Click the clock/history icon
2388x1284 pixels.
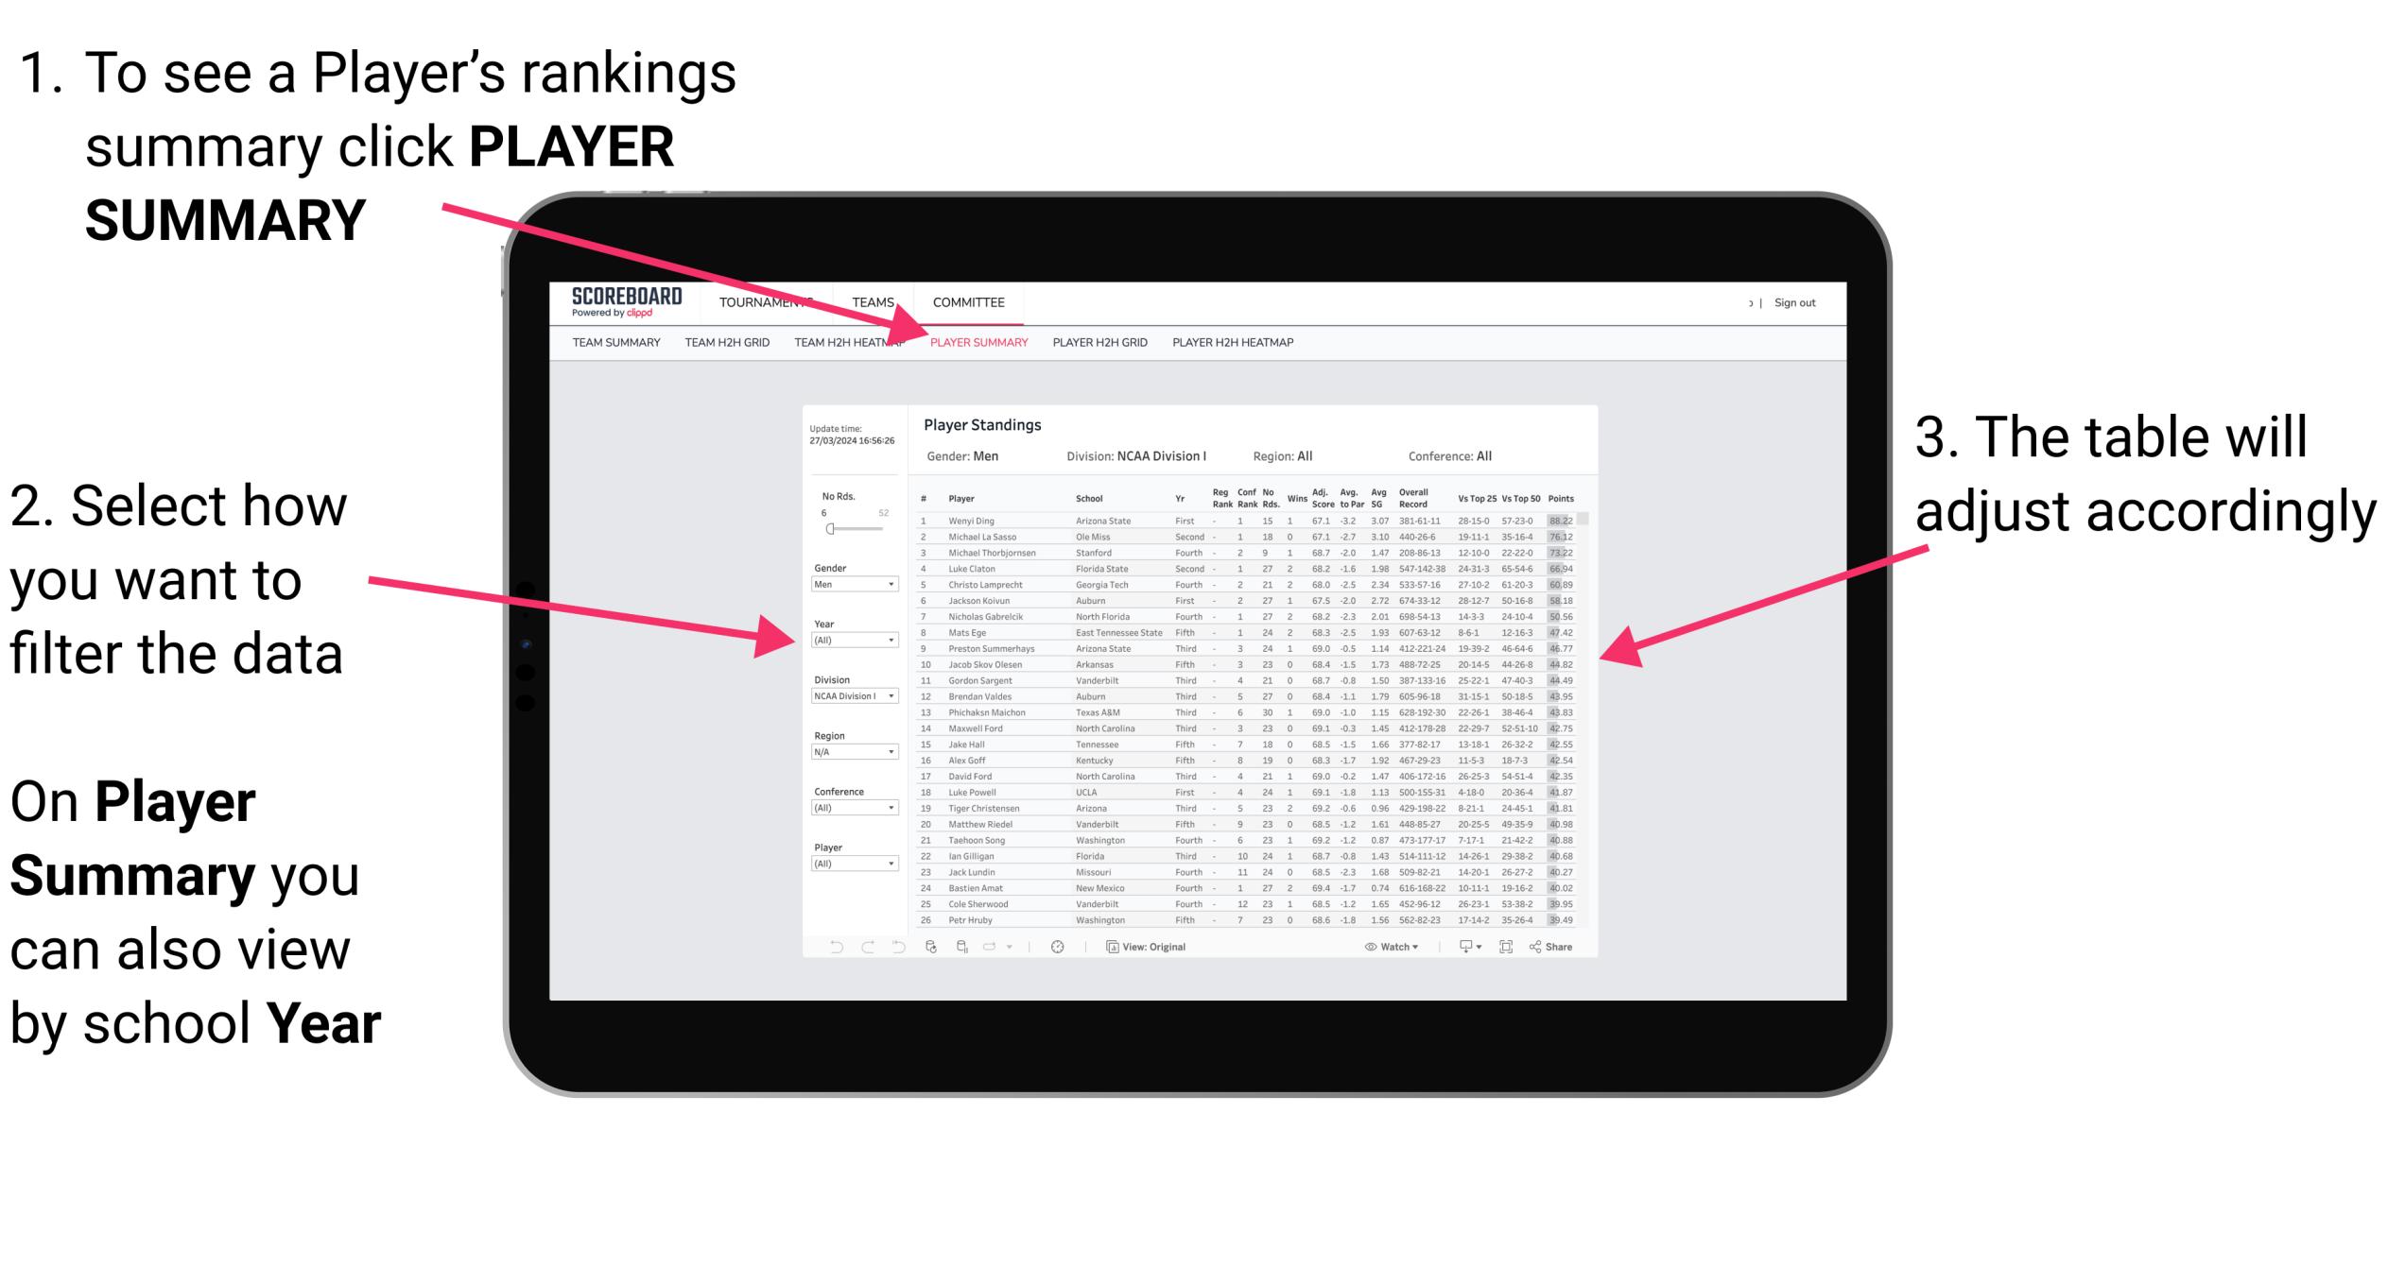(1056, 946)
